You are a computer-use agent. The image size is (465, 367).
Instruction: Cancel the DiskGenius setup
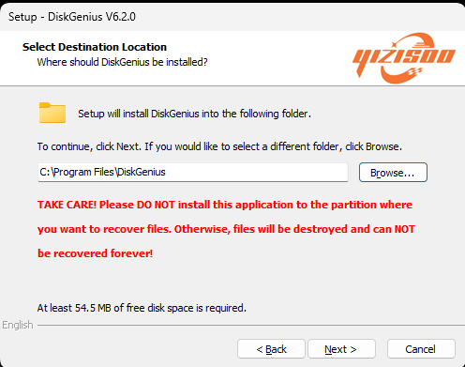[421, 349]
